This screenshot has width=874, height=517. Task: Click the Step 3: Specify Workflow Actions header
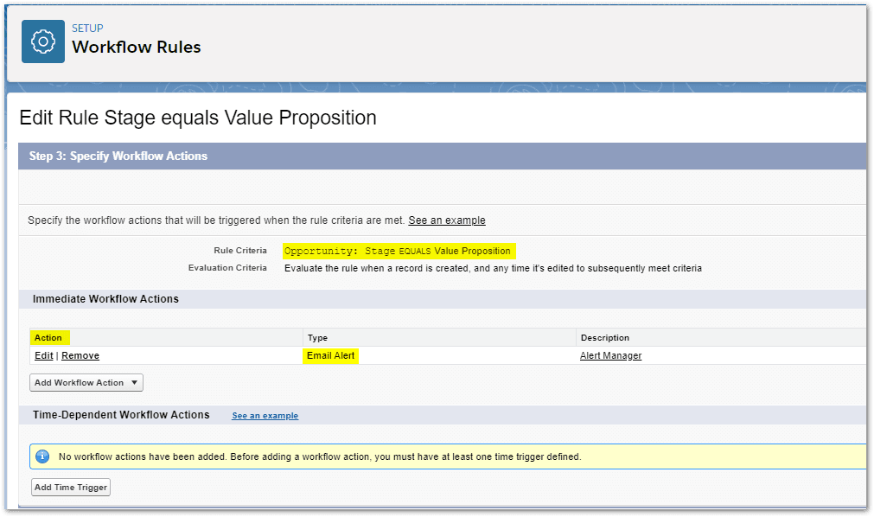tap(118, 156)
